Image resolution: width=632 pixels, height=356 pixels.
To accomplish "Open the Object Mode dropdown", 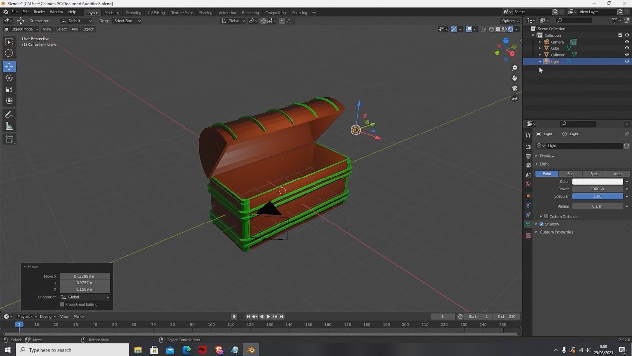I will coord(20,29).
